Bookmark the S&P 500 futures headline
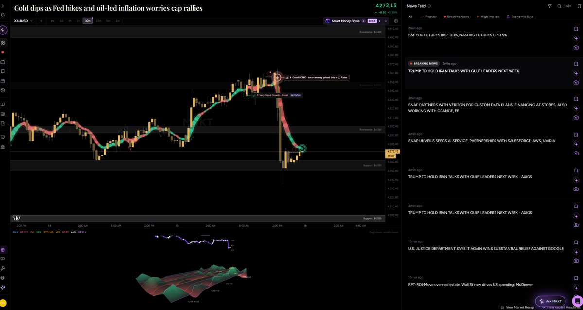Screen dimensions: 583x310 576,28
